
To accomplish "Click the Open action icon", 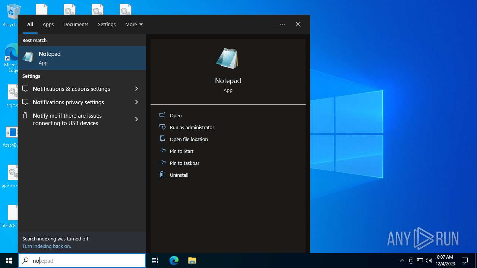I will coord(162,115).
